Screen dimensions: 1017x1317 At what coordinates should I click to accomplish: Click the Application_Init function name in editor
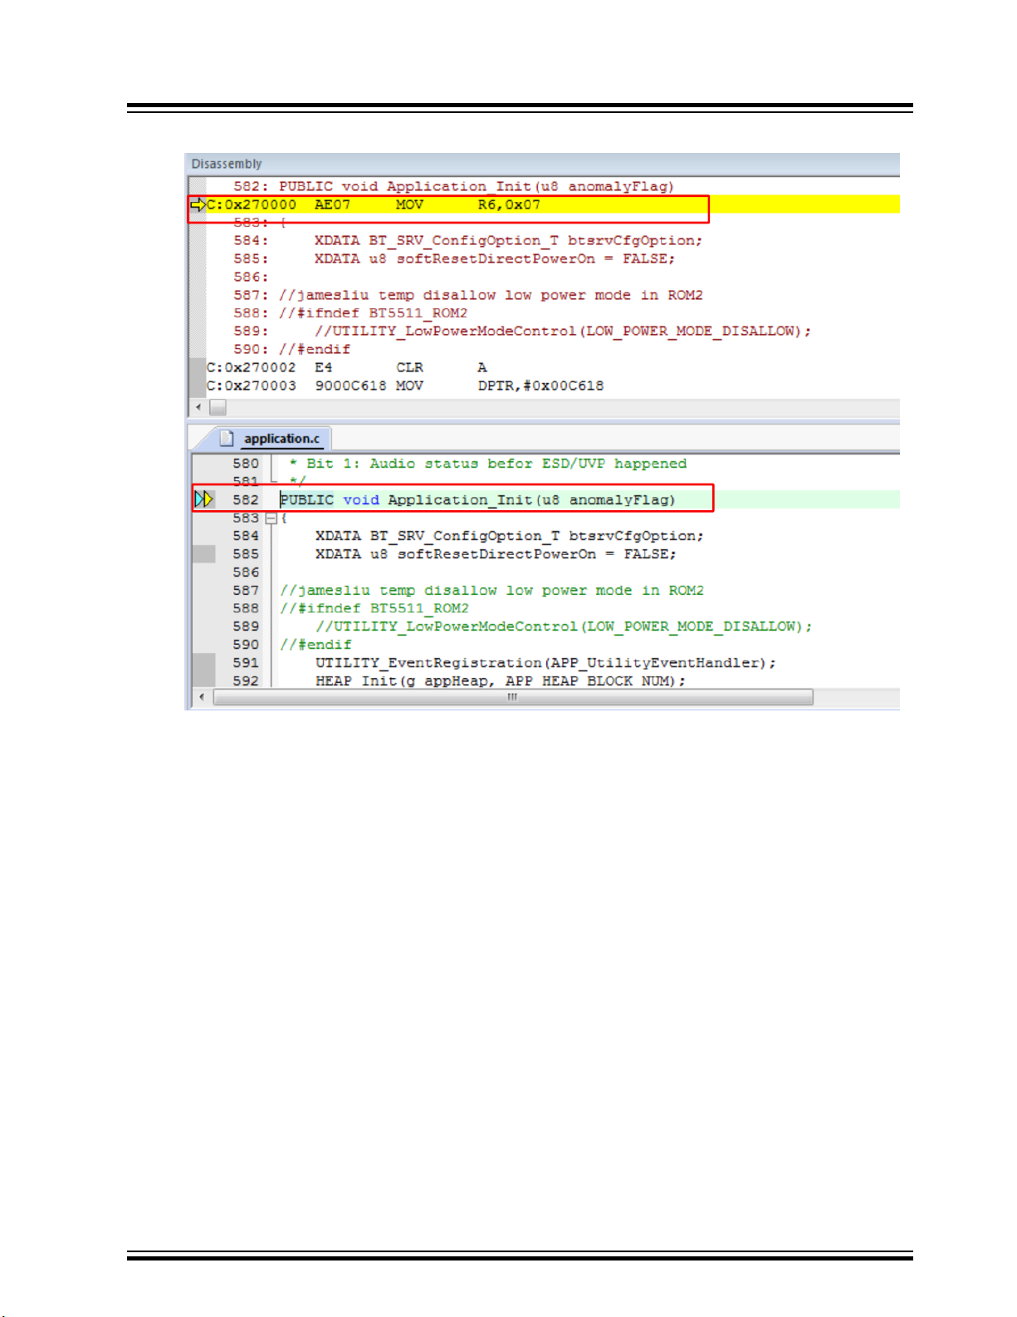[460, 499]
